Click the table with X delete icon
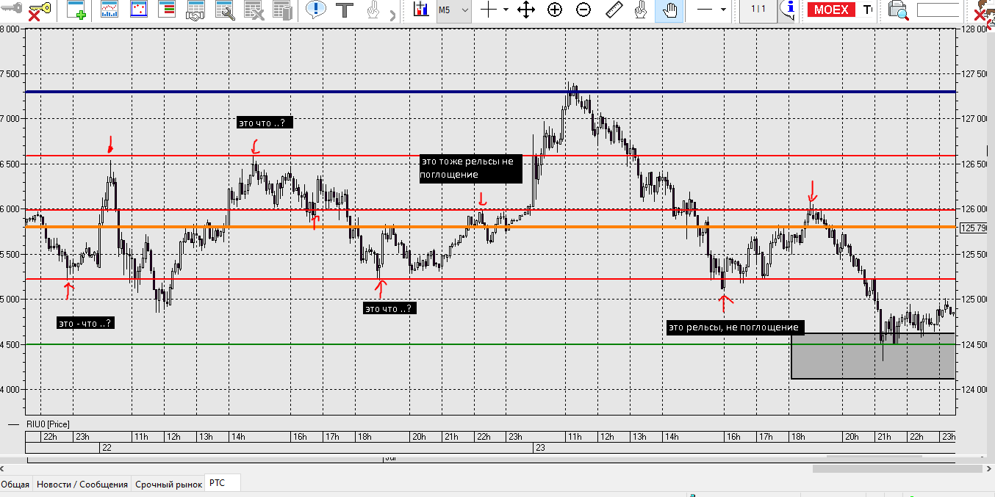 (254, 10)
